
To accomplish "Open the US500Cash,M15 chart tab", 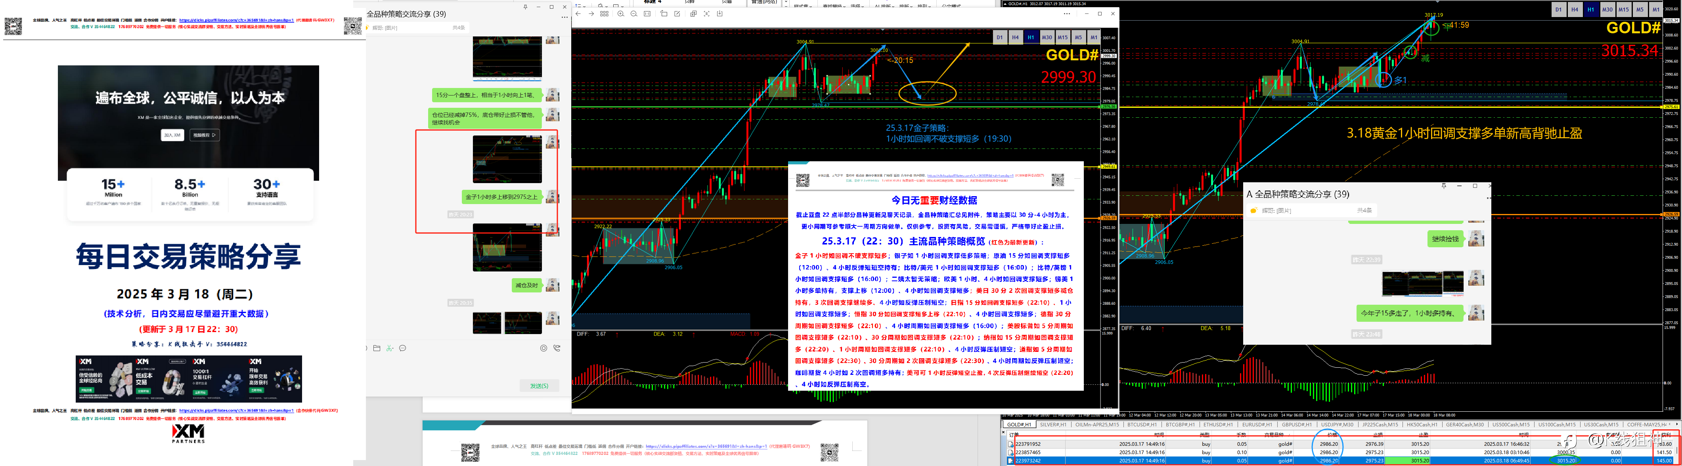I will coord(1511,424).
